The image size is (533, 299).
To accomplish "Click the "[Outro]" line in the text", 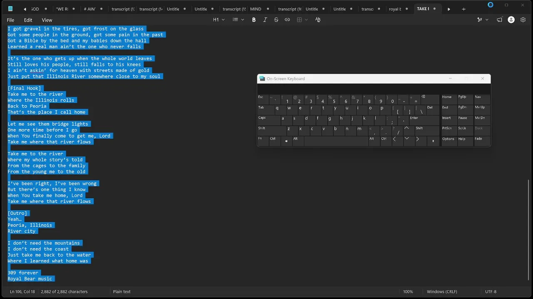I will pyautogui.click(x=17, y=213).
